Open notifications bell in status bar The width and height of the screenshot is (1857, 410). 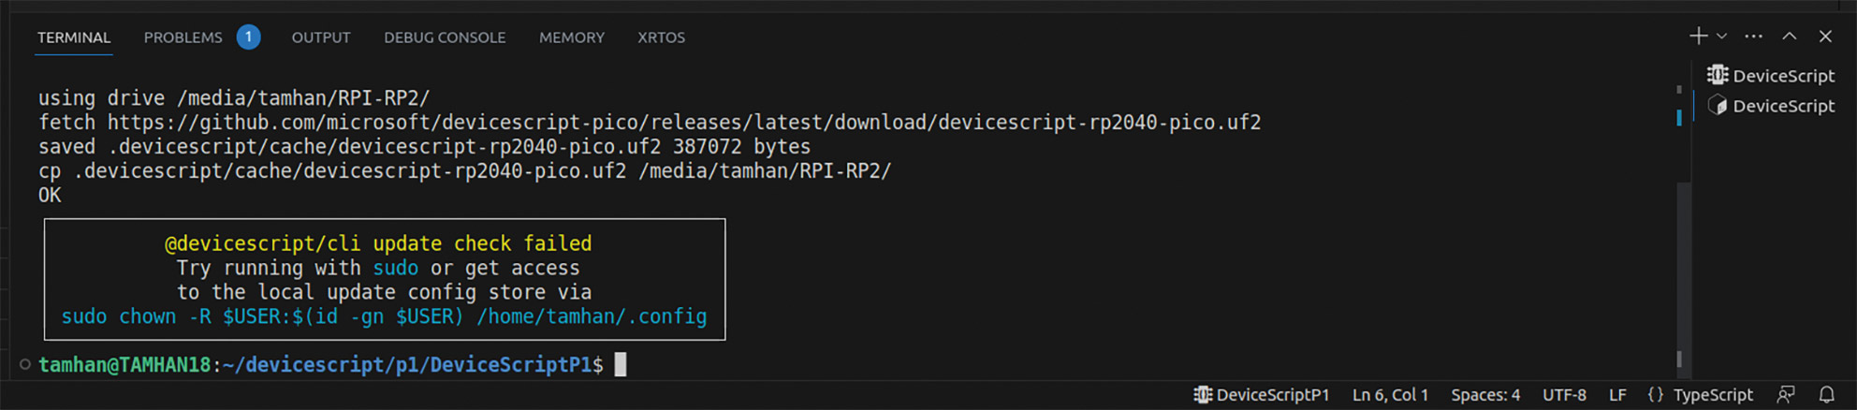coord(1826,395)
